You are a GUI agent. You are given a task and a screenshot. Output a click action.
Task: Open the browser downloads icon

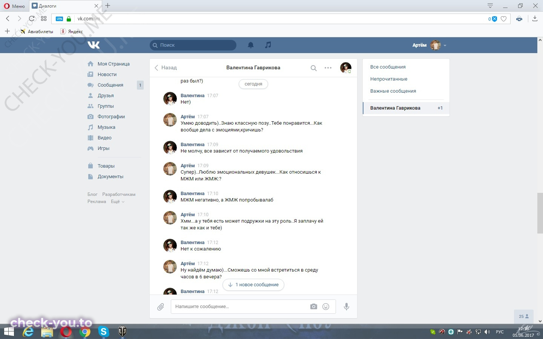(535, 18)
